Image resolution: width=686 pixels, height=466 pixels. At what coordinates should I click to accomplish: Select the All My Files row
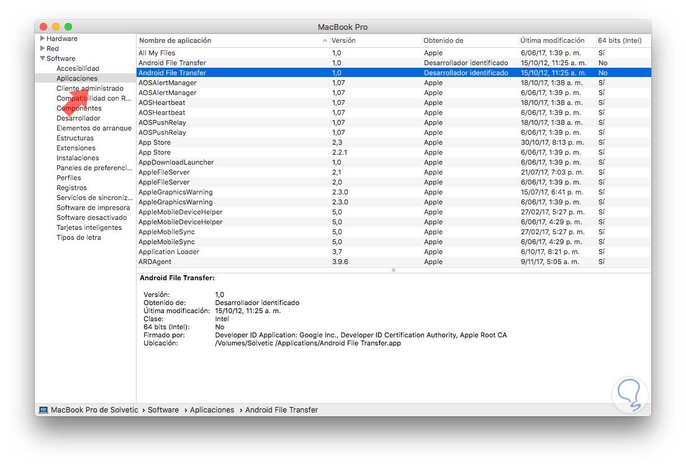coord(394,53)
